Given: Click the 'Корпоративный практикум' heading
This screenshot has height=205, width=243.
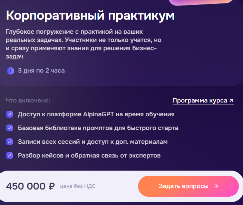Looking at the screenshot, I should pyautogui.click(x=90, y=15).
